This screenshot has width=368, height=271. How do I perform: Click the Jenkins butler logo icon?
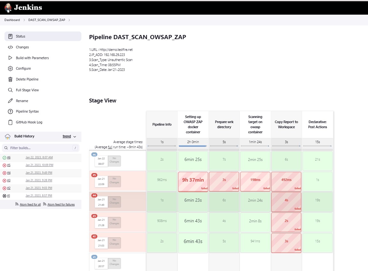coord(8,8)
